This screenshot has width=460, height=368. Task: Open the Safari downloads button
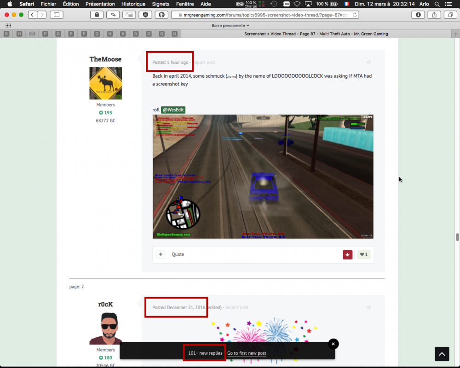pyautogui.click(x=418, y=15)
